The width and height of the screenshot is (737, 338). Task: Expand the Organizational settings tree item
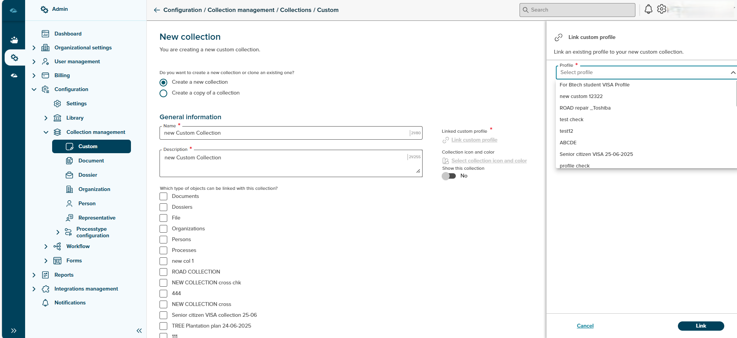point(34,48)
